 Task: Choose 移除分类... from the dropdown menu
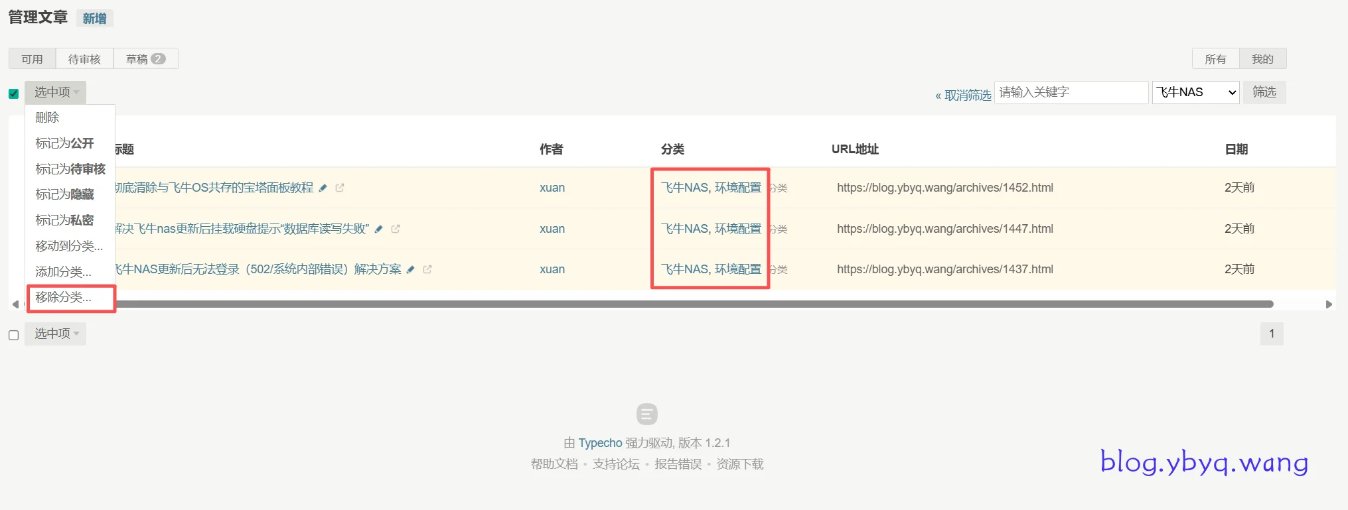[x=64, y=298]
